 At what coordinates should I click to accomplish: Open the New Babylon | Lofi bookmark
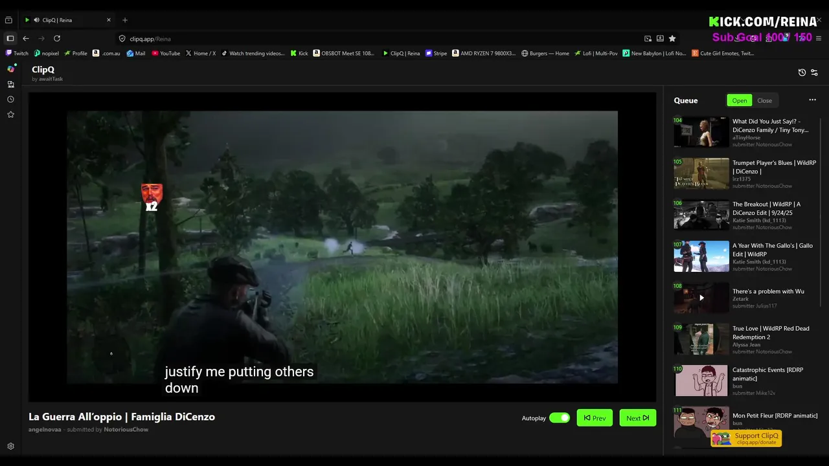[x=654, y=53]
